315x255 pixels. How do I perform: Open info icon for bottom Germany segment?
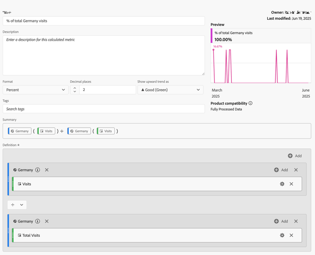pos(37,221)
